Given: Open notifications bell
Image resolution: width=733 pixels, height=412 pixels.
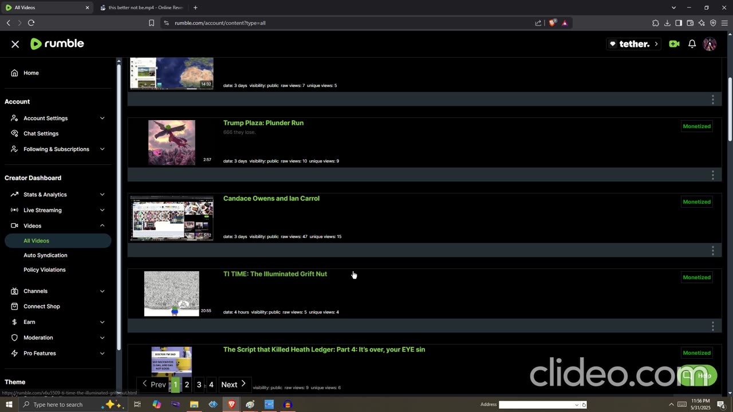Looking at the screenshot, I should (692, 44).
